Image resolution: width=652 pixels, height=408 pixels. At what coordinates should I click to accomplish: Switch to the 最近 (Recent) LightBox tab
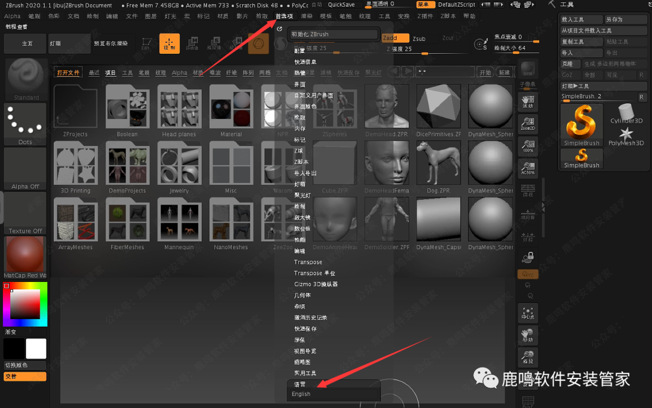[94, 73]
